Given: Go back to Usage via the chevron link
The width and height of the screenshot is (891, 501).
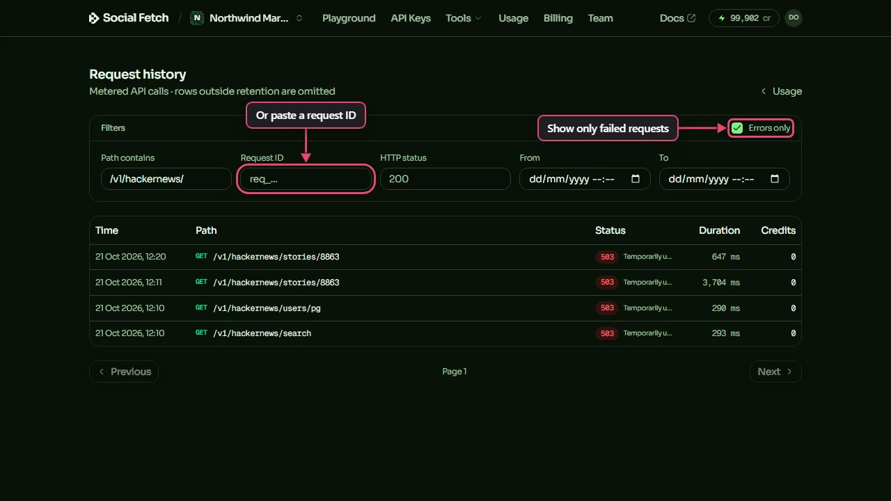Looking at the screenshot, I should pos(781,91).
